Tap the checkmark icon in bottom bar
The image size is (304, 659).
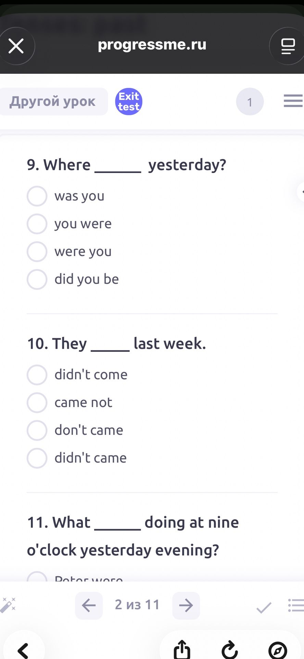(x=264, y=608)
